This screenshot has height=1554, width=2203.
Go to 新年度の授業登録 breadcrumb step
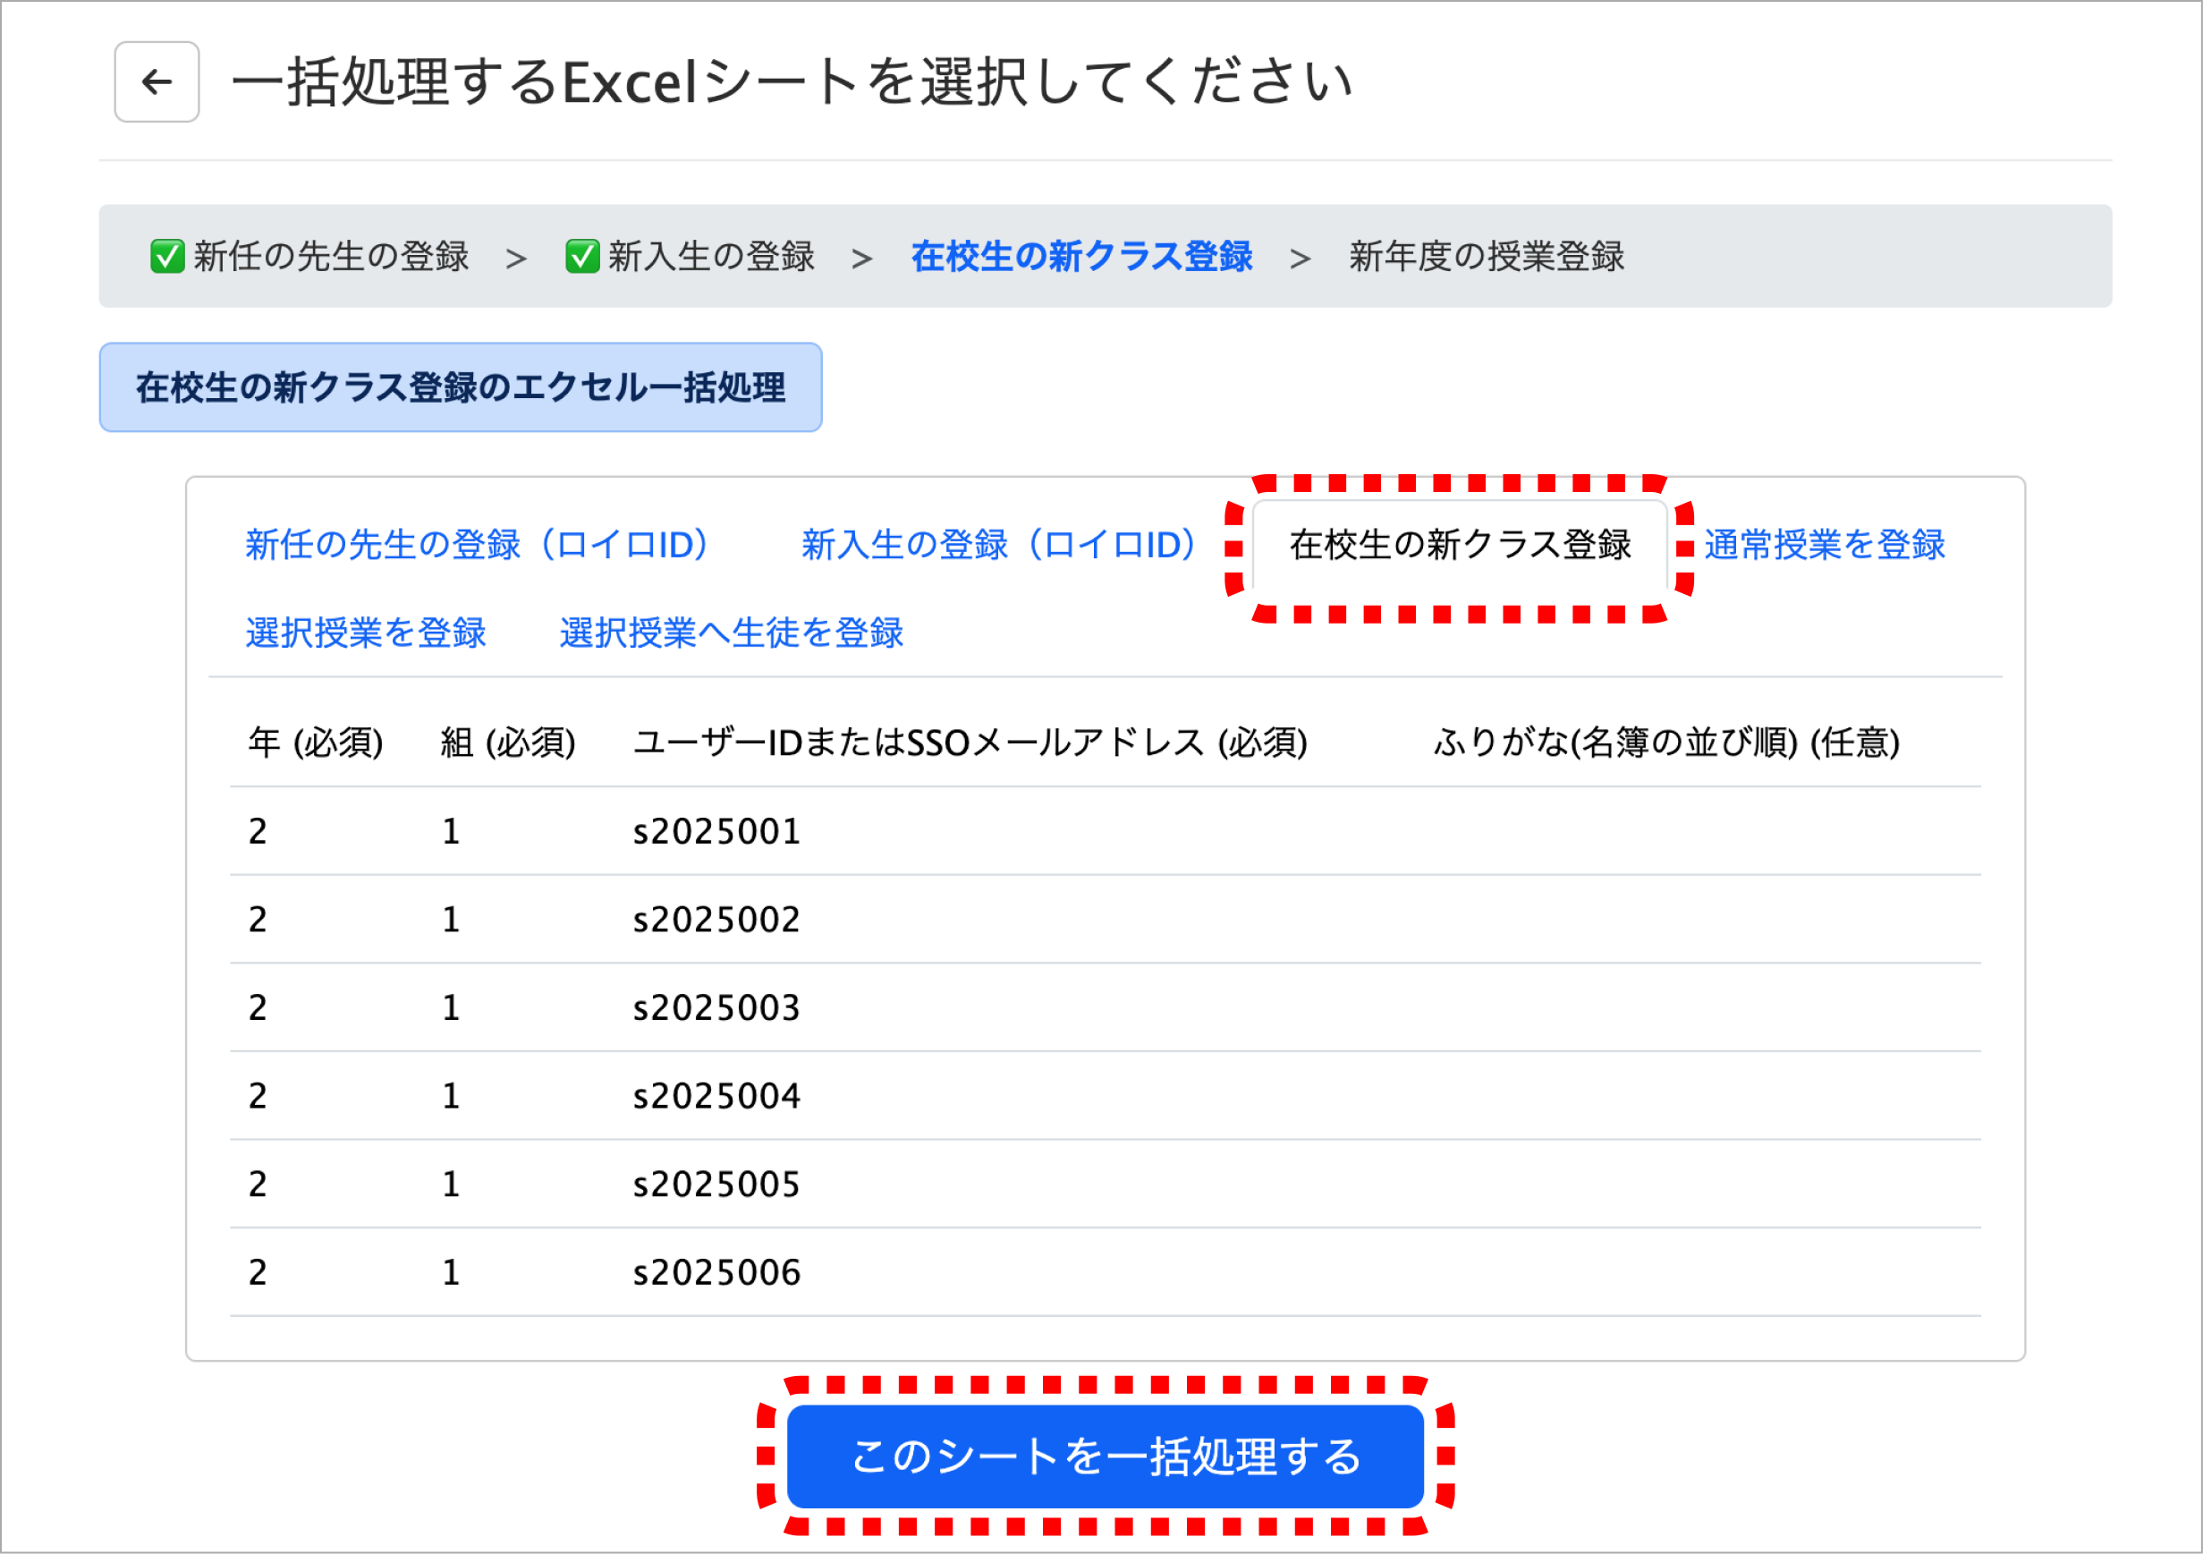pos(1486,256)
